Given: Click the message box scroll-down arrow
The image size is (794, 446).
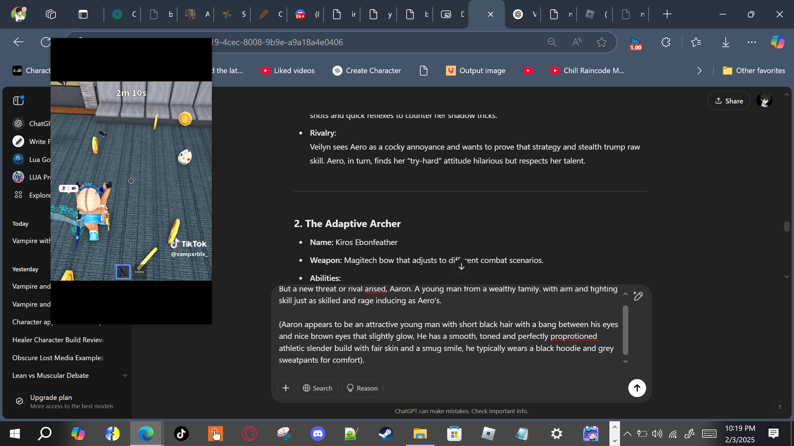Looking at the screenshot, I should pos(626,362).
